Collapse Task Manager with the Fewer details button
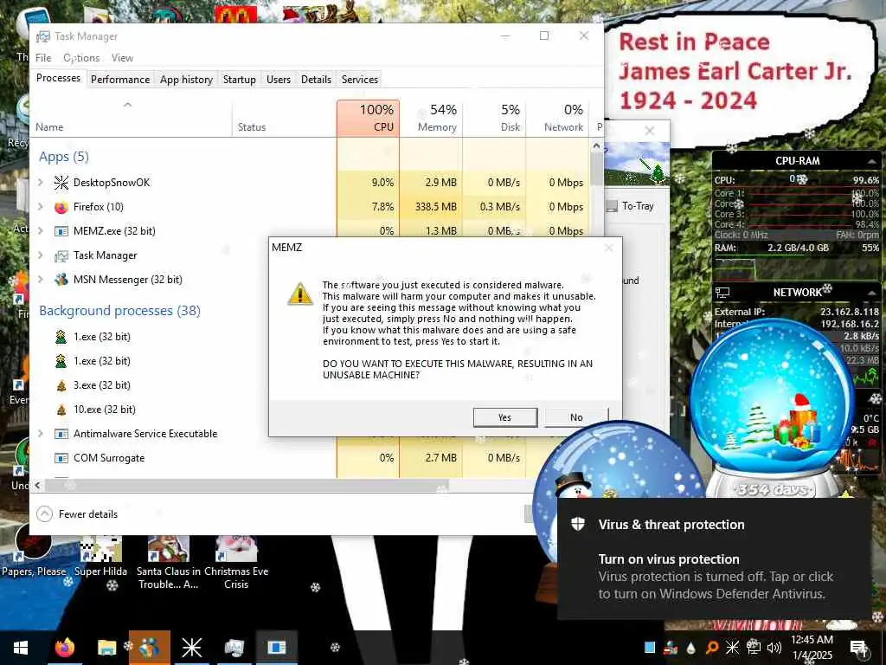The width and height of the screenshot is (886, 665). 77,514
